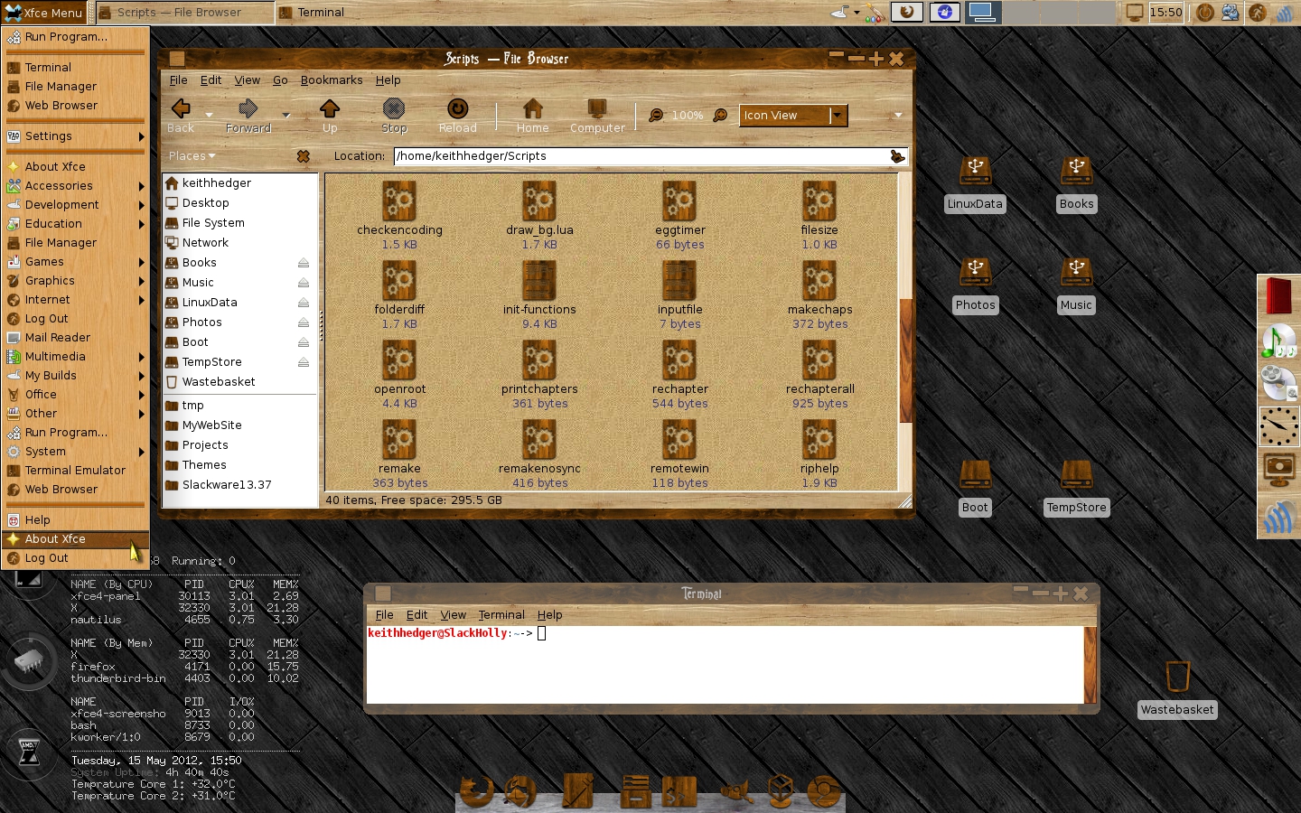Screen dimensions: 1301x813
Task: Open the LinuxData desktop drive icon
Action: pos(975,183)
